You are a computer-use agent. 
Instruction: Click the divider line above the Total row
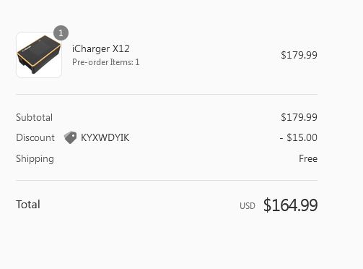[167, 180]
